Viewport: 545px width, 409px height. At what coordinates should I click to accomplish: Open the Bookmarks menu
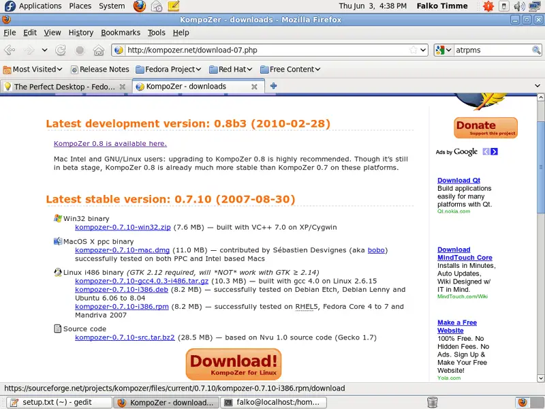coord(121,33)
